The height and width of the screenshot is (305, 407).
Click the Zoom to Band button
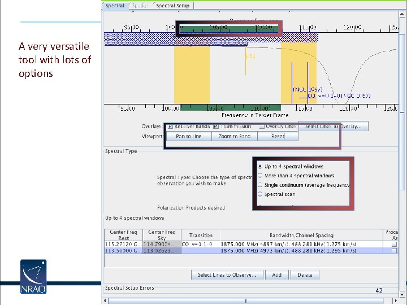click(235, 136)
